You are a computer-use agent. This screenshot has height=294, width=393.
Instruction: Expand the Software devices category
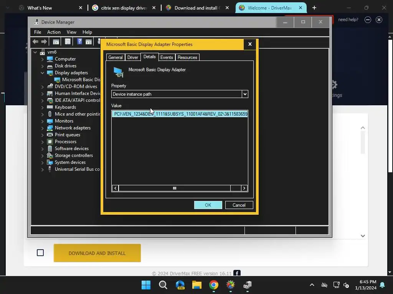42,149
